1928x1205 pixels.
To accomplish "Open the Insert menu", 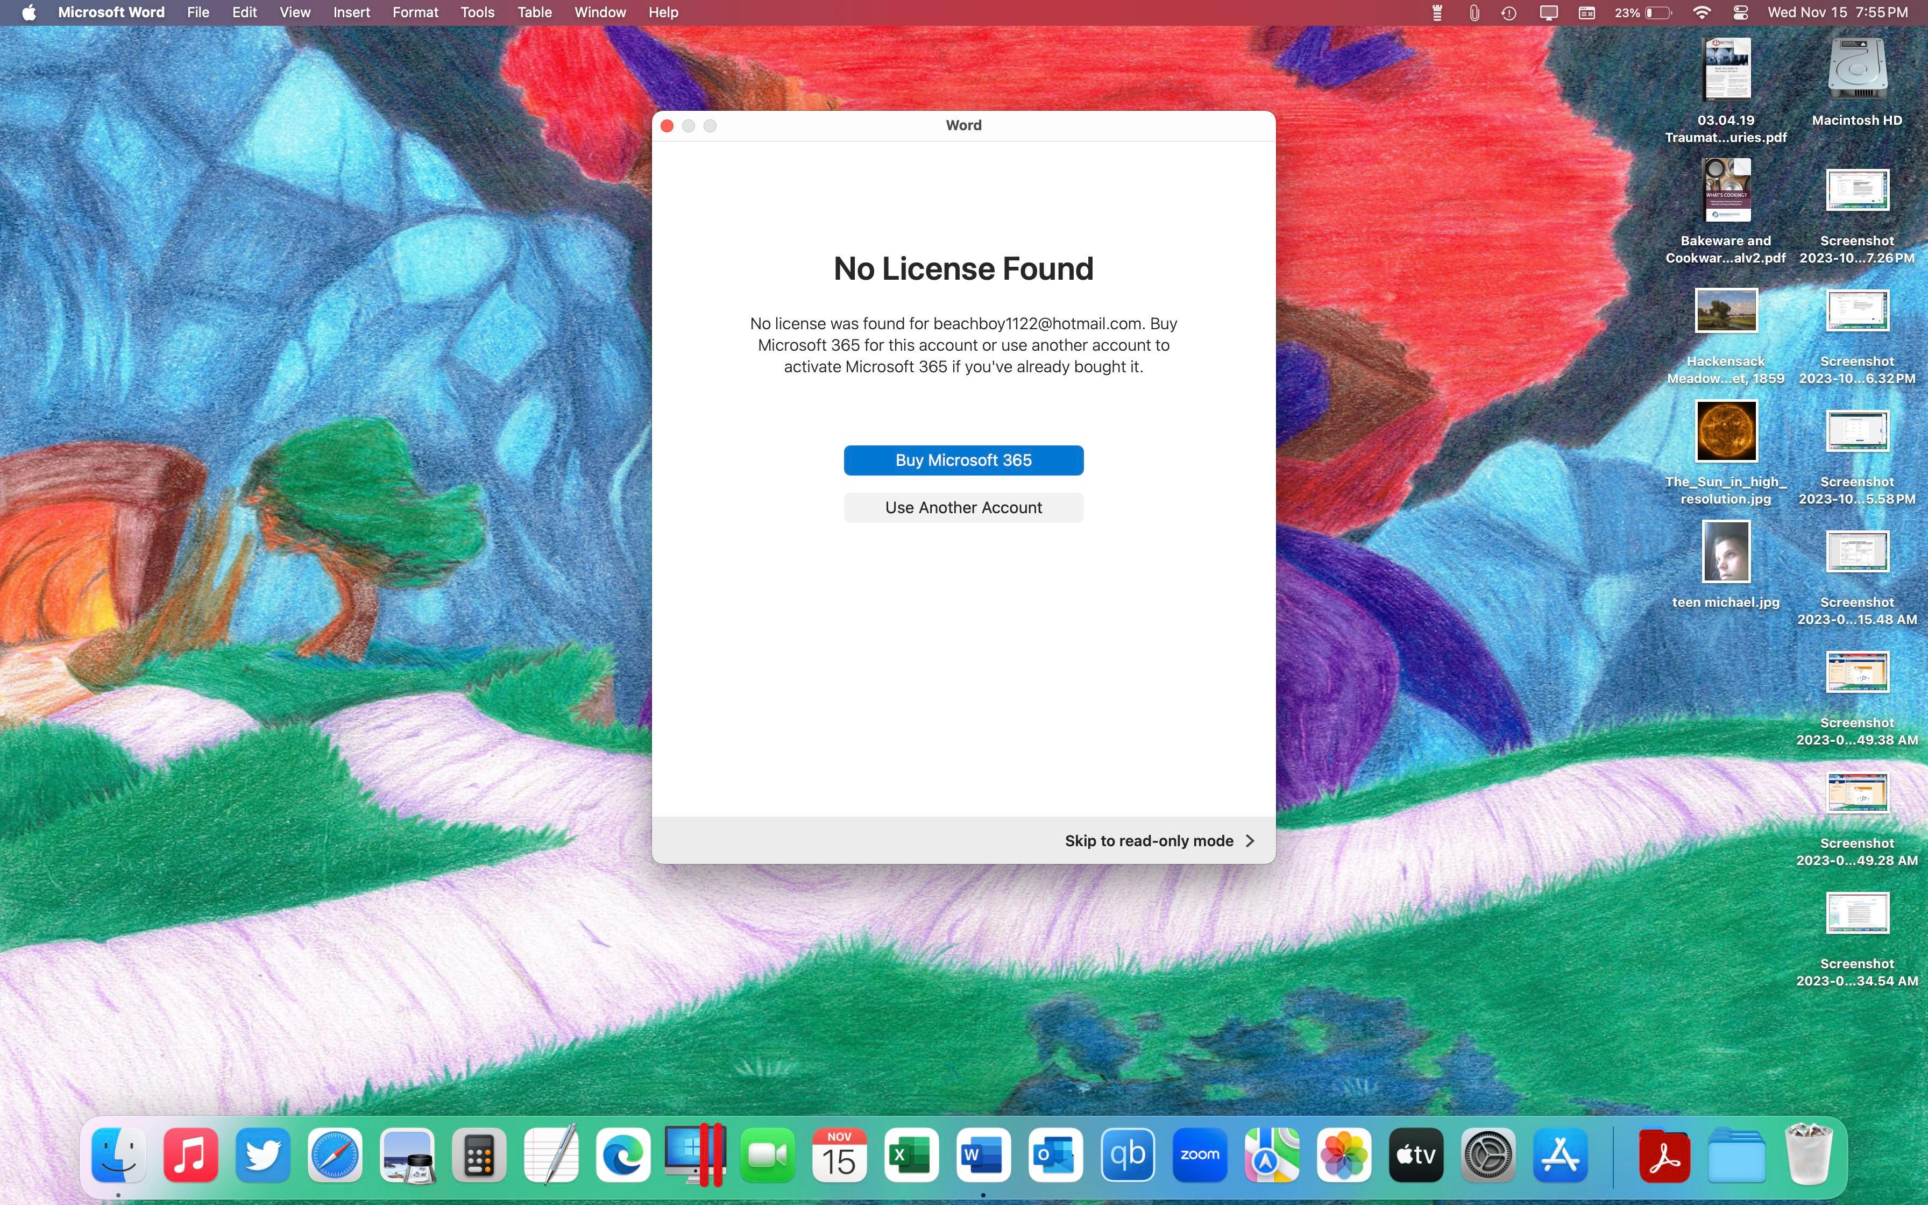I will click(351, 13).
